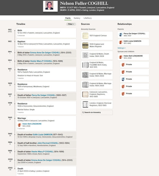Switch to the LifeStory tab

tap(88, 18)
